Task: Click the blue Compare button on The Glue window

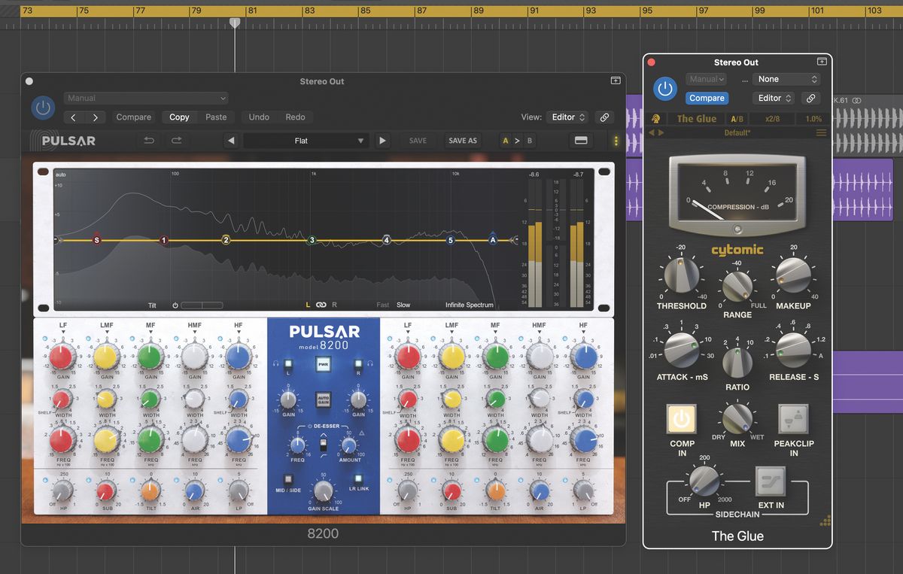Action: tap(707, 98)
